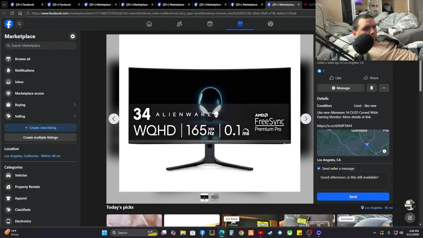
Task: Like the Alienware monitor listing
Action: tap(335, 78)
